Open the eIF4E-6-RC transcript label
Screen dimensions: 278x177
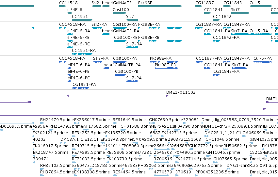pyautogui.click(x=78, y=44)
